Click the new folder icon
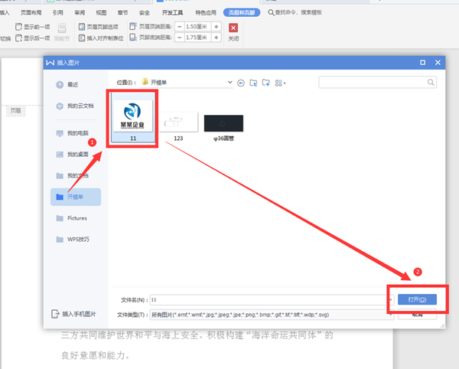 (265, 82)
